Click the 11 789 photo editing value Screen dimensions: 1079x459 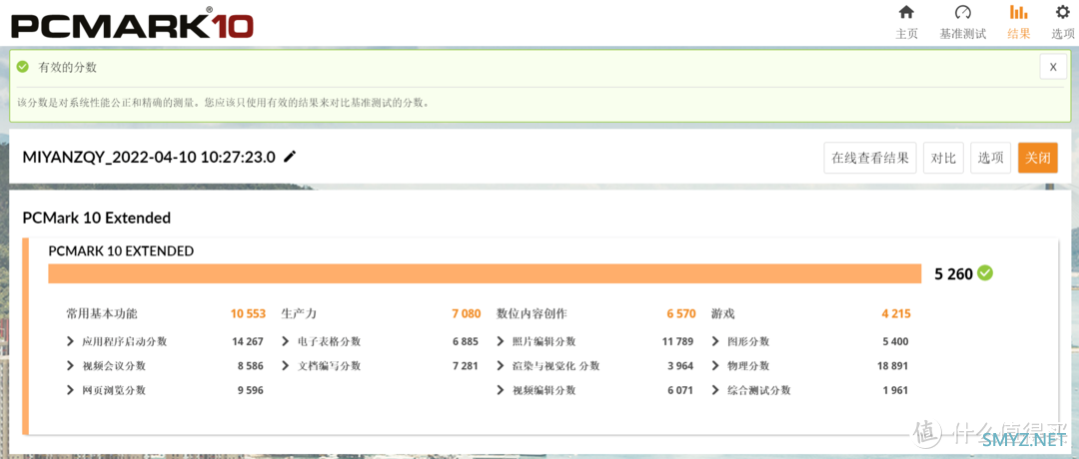[677, 341]
